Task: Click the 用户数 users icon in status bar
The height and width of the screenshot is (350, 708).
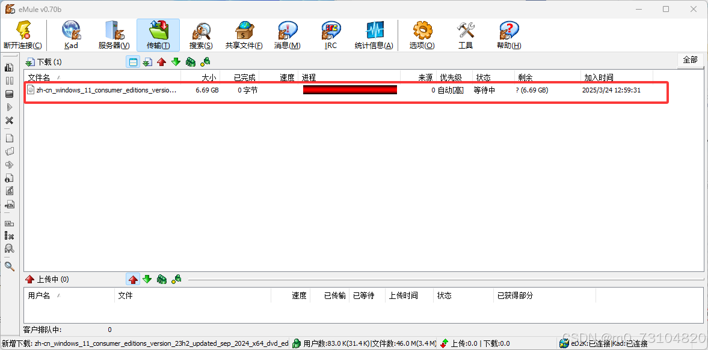Action: [297, 343]
